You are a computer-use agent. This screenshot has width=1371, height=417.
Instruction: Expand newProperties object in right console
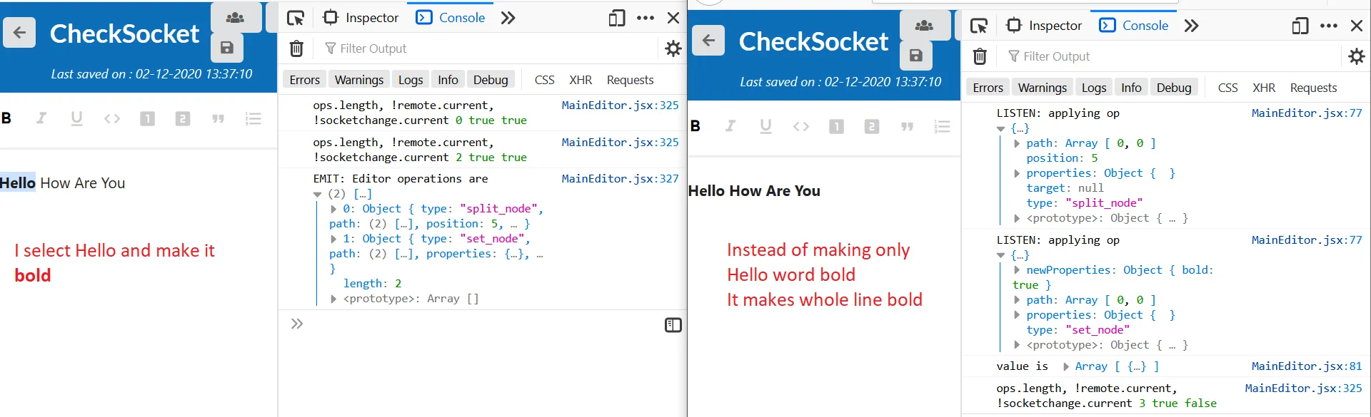point(1017,270)
